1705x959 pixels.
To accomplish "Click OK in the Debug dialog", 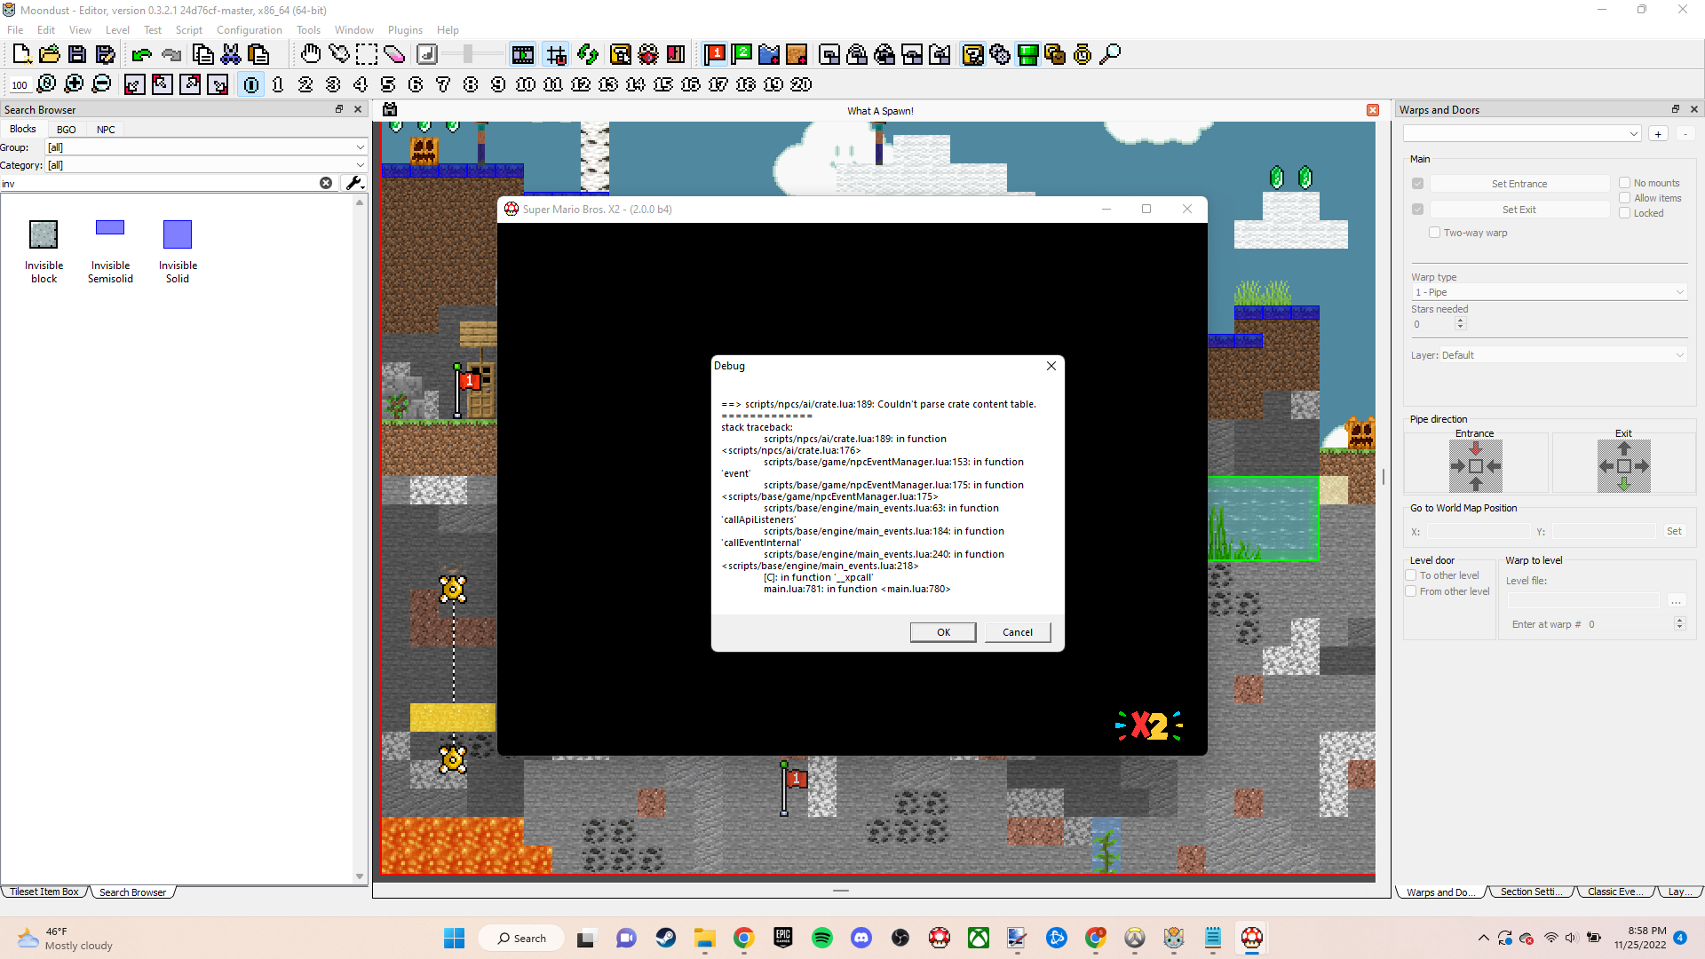I will [x=943, y=632].
